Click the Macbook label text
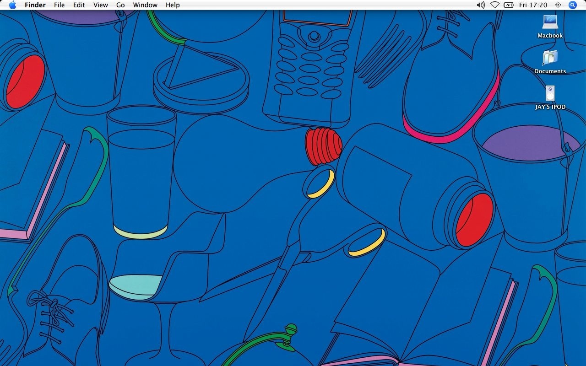This screenshot has width=586, height=366. [550, 35]
